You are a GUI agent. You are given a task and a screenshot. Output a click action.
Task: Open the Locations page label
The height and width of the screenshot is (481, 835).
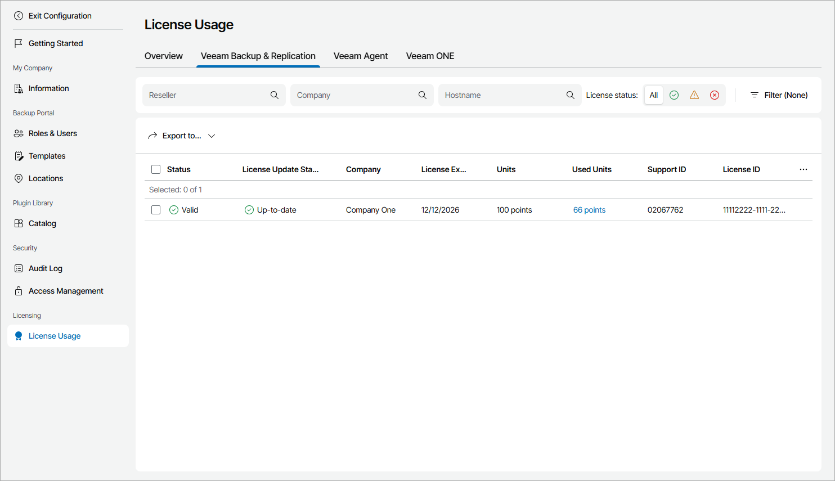pos(46,178)
